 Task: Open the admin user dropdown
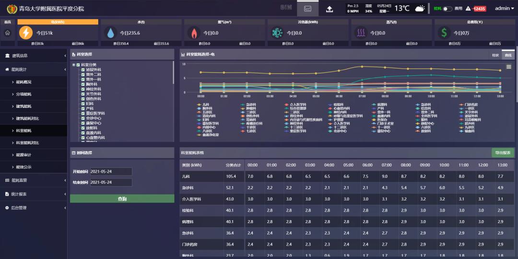504,9
